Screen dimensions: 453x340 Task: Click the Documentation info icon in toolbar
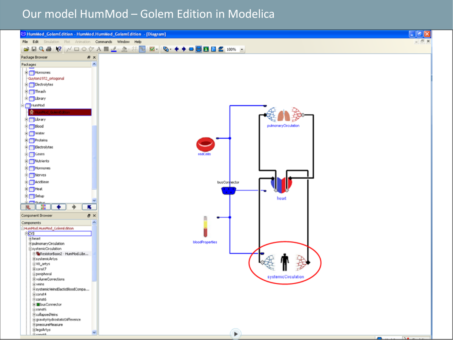pyautogui.click(x=206, y=49)
